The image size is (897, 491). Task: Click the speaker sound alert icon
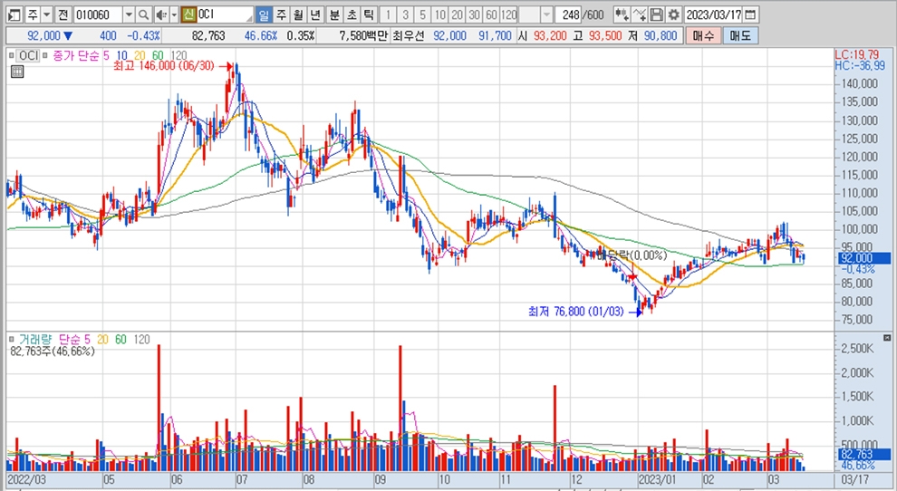pyautogui.click(x=162, y=14)
